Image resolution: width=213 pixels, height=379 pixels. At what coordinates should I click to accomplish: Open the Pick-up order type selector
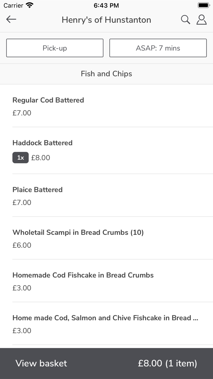(x=55, y=48)
